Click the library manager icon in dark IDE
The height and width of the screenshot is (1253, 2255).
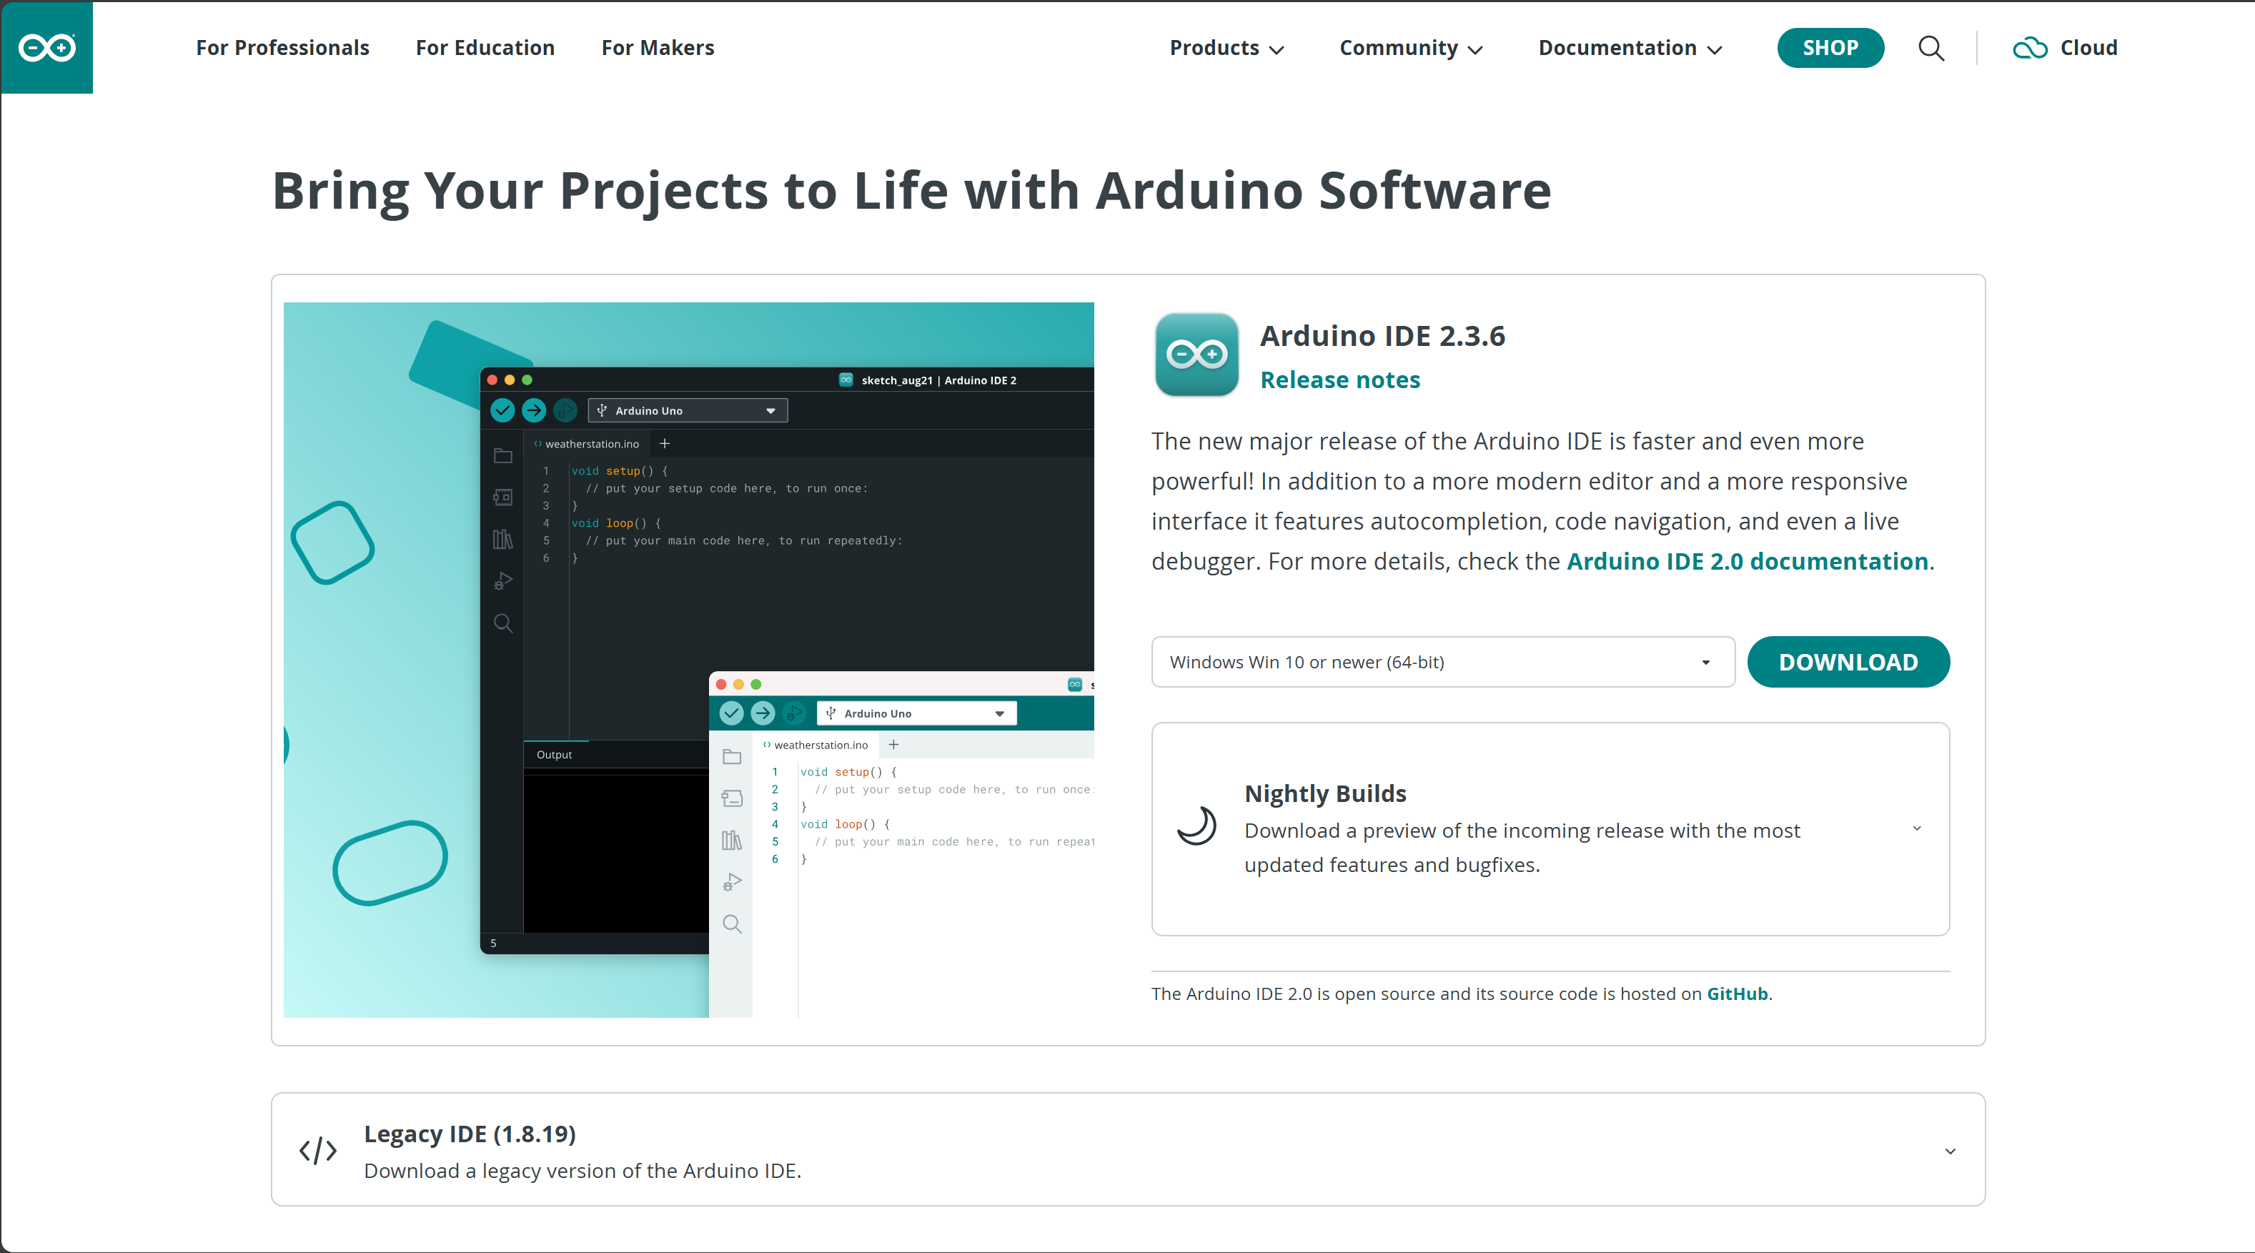click(502, 540)
